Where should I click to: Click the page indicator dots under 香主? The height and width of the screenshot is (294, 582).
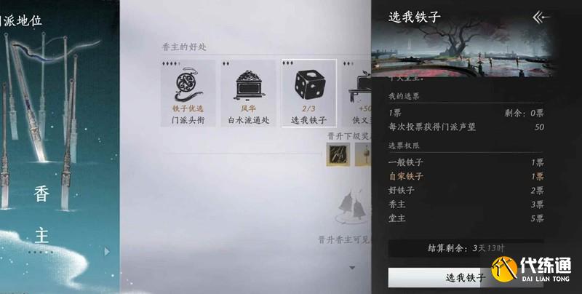tap(41, 252)
